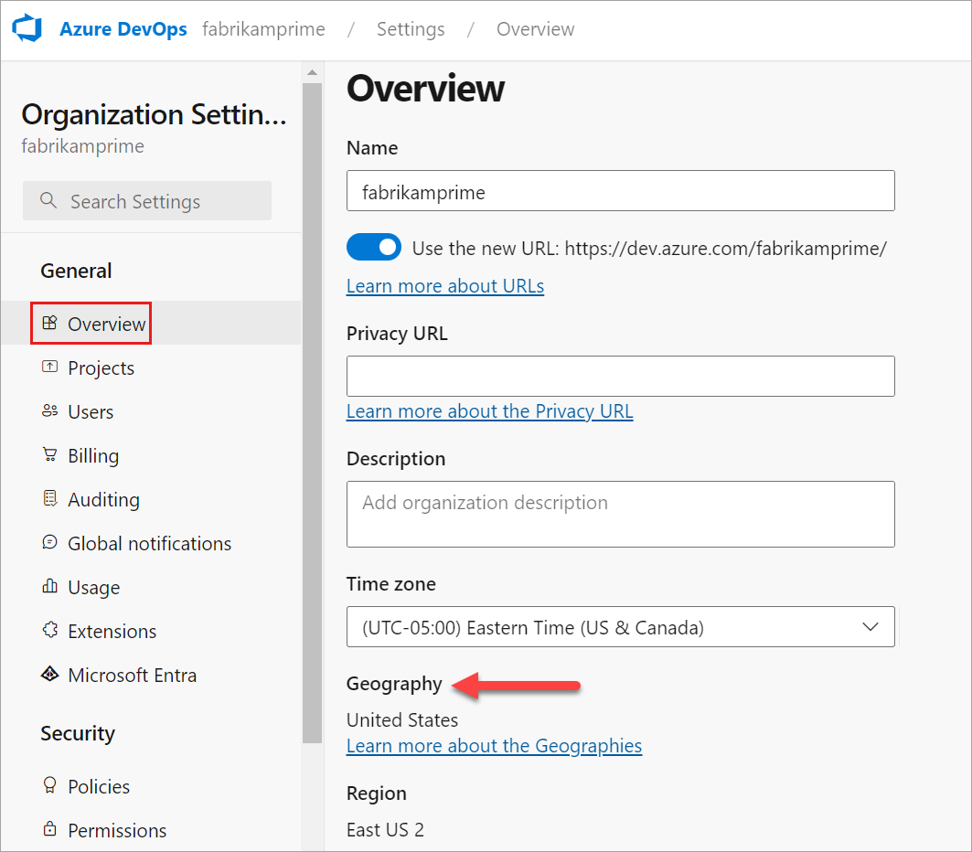This screenshot has width=972, height=852.
Task: Select the Global notifications icon
Action: point(49,543)
